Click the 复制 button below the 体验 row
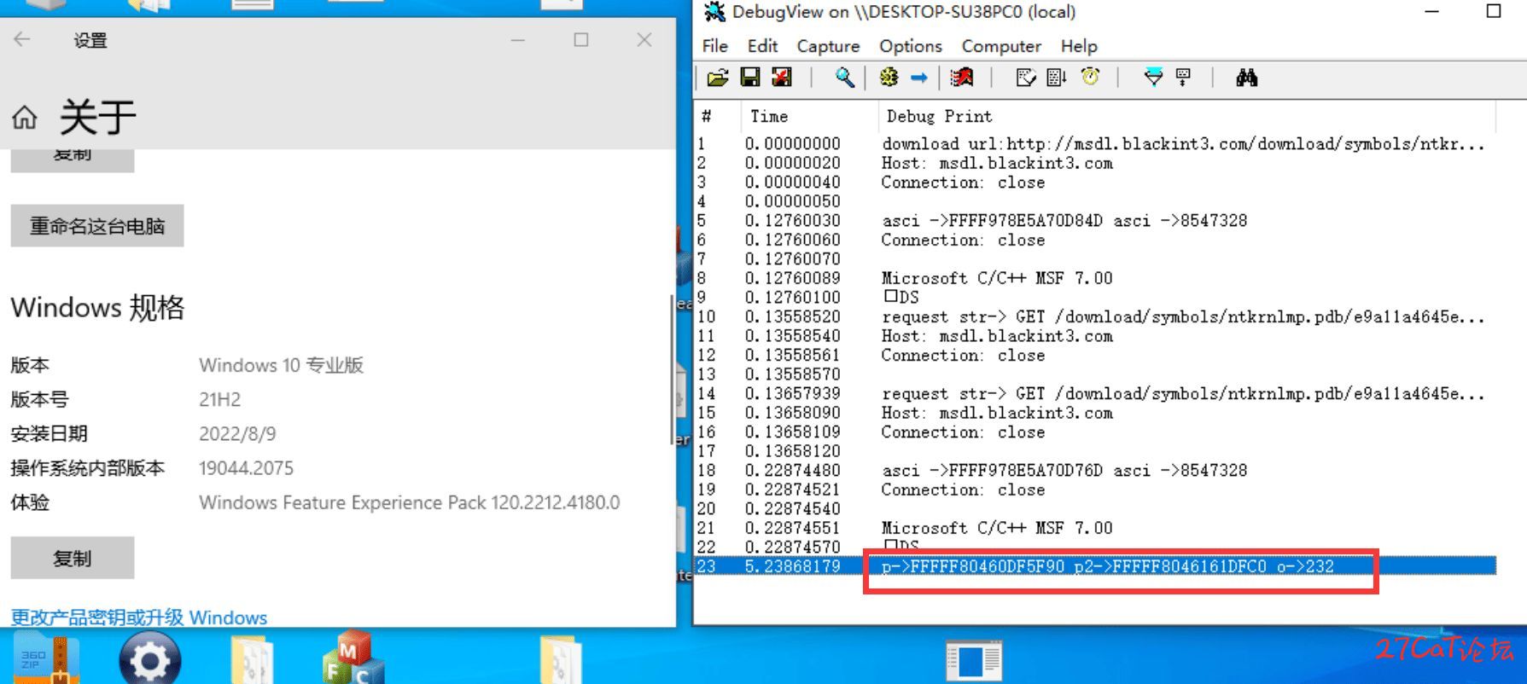1527x684 pixels. 73,558
